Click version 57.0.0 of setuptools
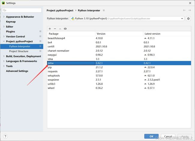The image size is (195, 141). tap(99, 76)
